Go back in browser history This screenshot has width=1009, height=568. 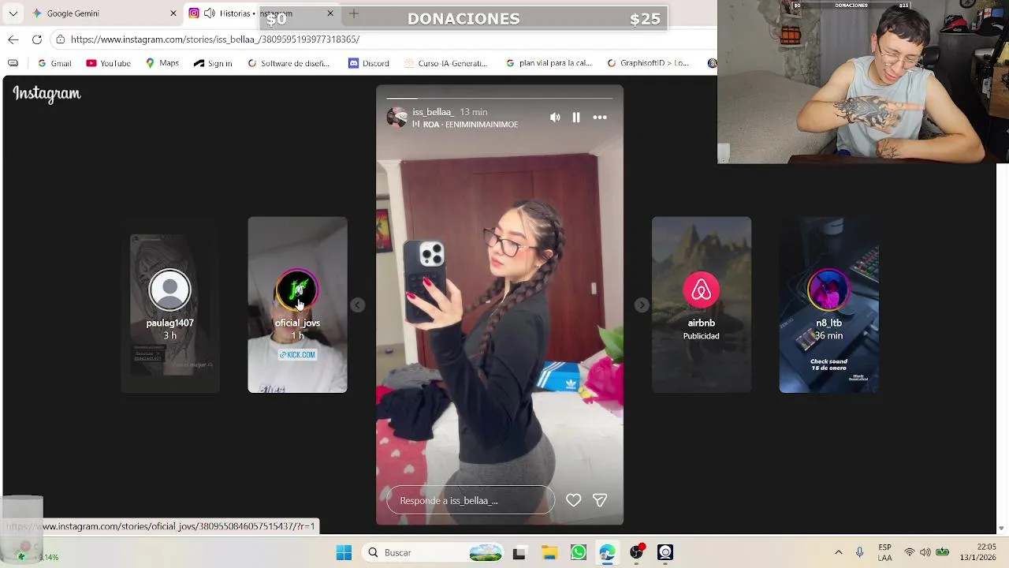13,39
